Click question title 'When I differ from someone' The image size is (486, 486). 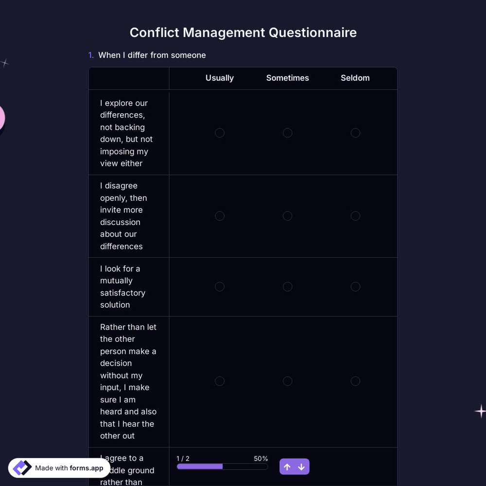click(152, 55)
